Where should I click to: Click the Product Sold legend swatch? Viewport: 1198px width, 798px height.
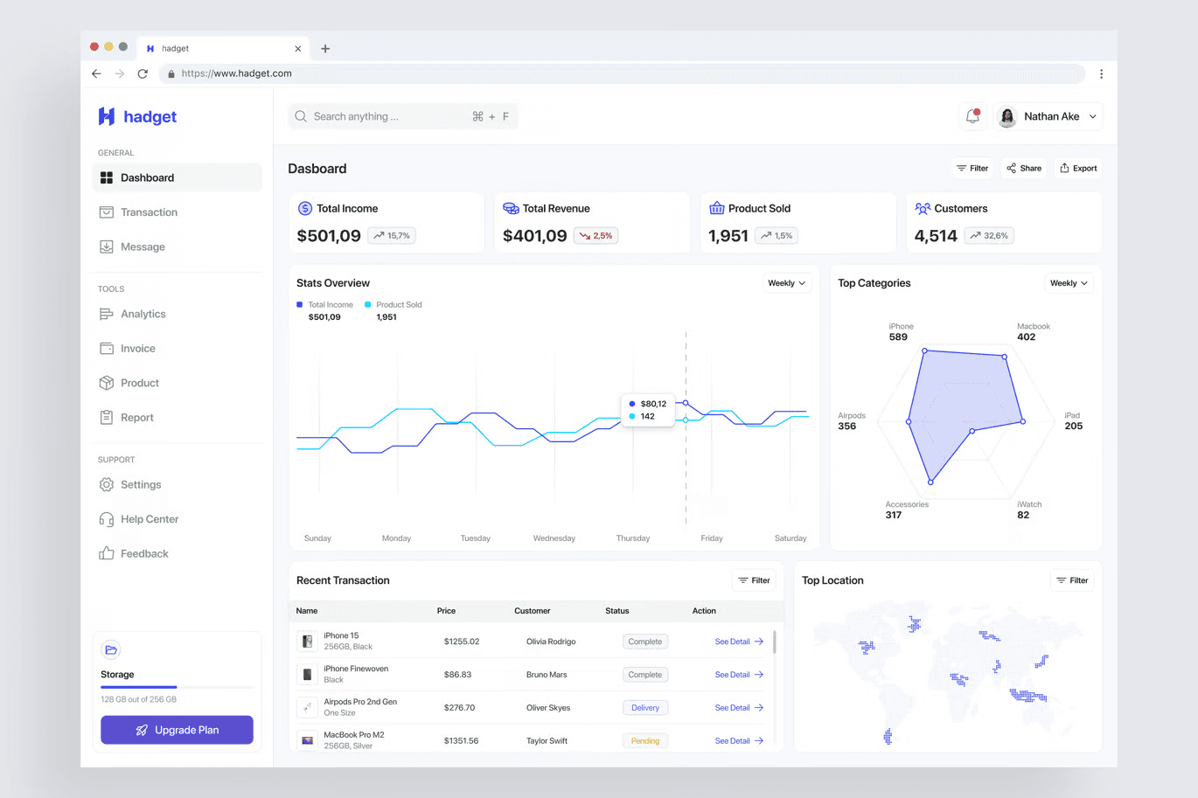click(x=367, y=304)
